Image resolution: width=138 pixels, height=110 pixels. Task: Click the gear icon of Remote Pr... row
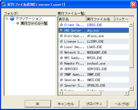click(x=61, y=63)
